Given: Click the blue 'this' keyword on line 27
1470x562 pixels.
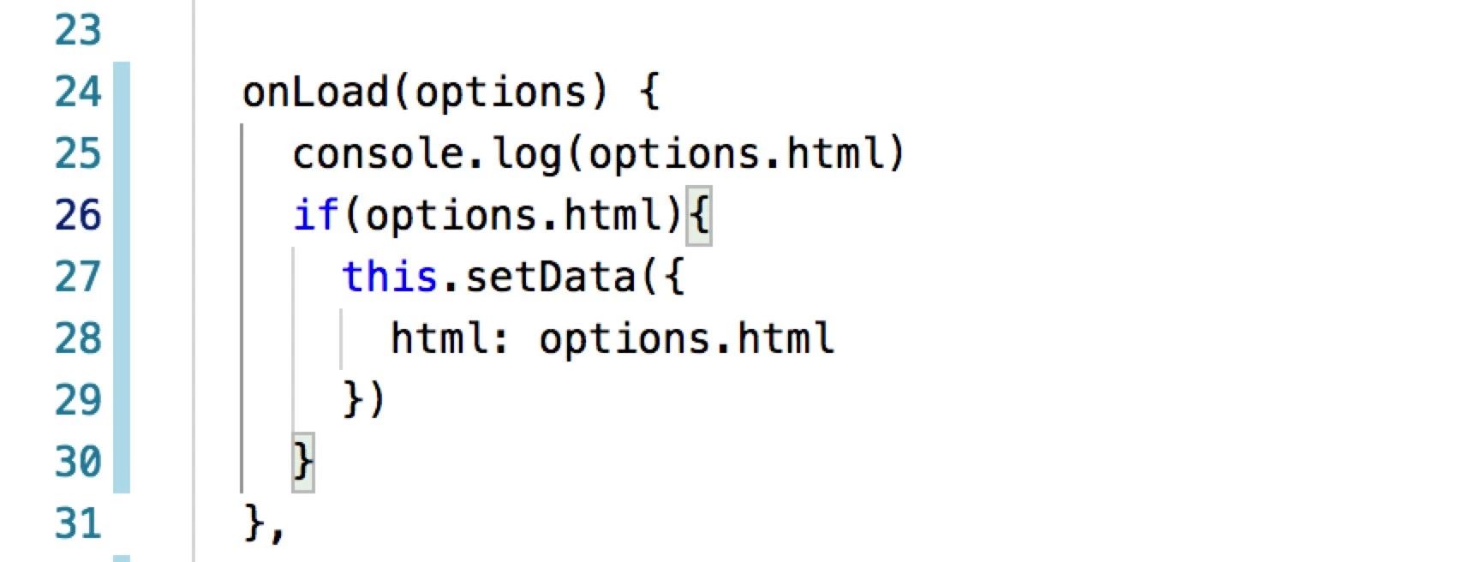Looking at the screenshot, I should tap(390, 276).
